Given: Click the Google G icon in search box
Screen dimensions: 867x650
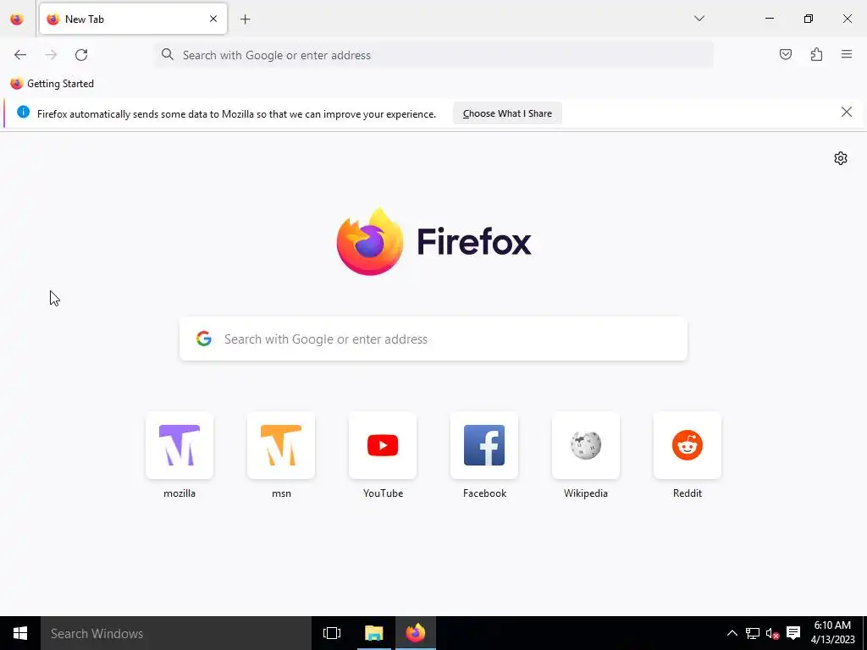Looking at the screenshot, I should coord(204,339).
